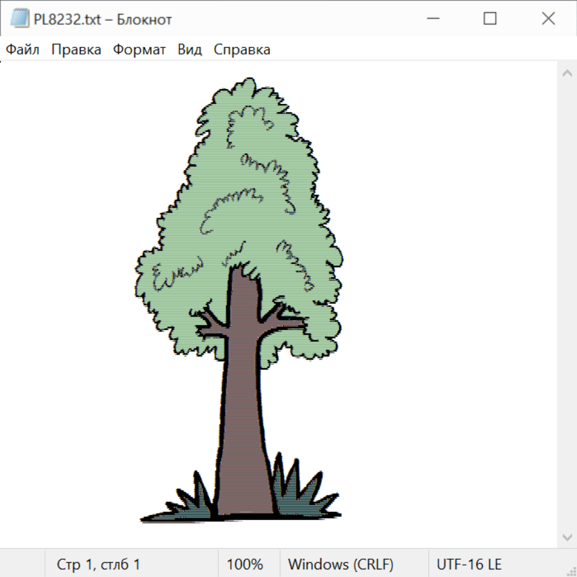
Task: Open the Правка menu
Action: (x=76, y=50)
